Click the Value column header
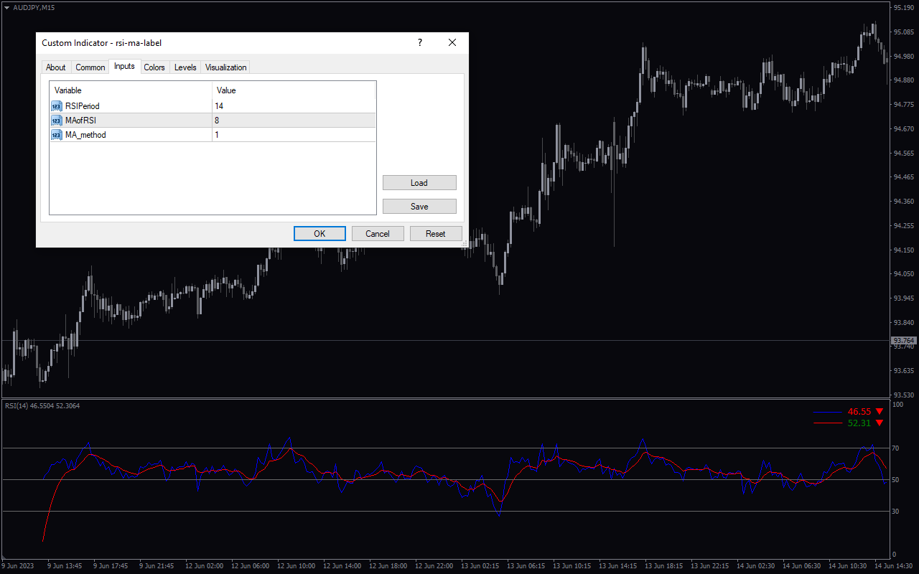 click(294, 90)
